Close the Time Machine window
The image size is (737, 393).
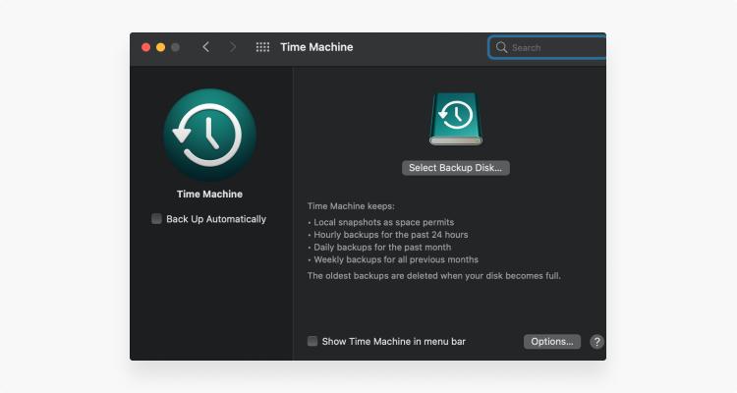(x=145, y=47)
